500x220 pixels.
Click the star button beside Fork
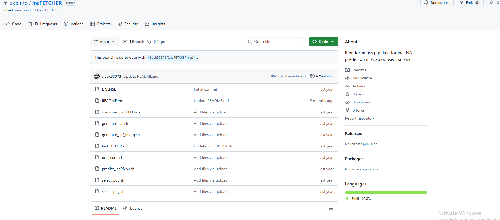tap(493, 3)
